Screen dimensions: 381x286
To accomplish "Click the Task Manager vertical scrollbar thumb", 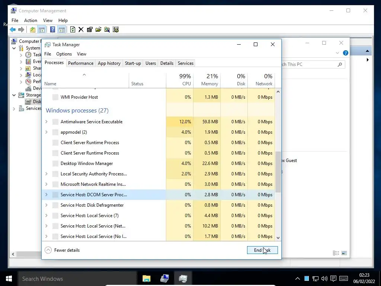I will [x=278, y=172].
